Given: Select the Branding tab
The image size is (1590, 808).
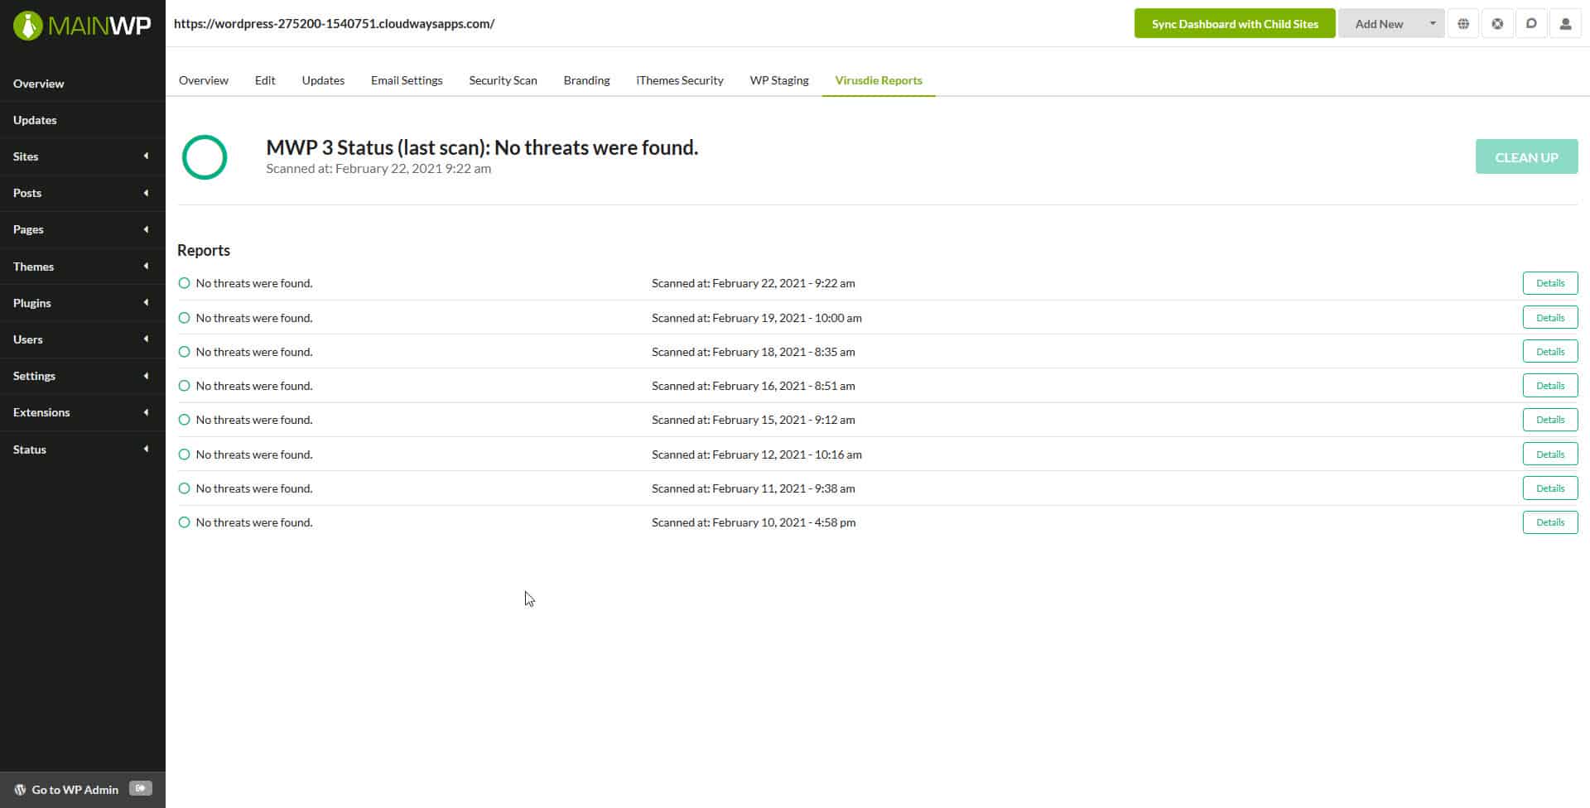Looking at the screenshot, I should [x=586, y=80].
